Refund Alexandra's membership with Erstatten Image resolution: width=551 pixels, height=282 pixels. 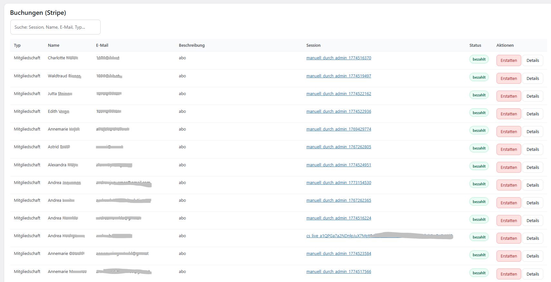pyautogui.click(x=508, y=167)
